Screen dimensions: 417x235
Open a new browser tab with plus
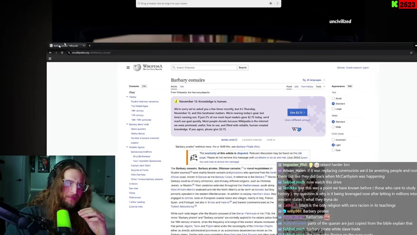[90, 46]
